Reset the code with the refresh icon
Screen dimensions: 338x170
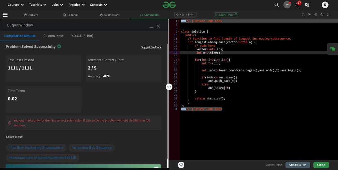tap(322, 15)
